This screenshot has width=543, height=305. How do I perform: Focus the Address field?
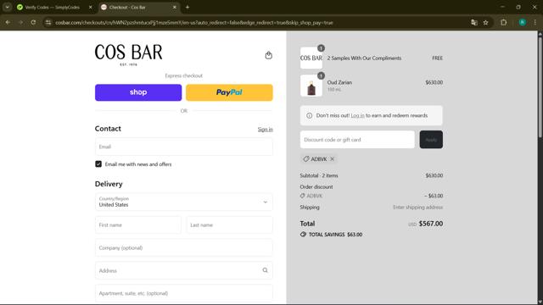[184, 270]
